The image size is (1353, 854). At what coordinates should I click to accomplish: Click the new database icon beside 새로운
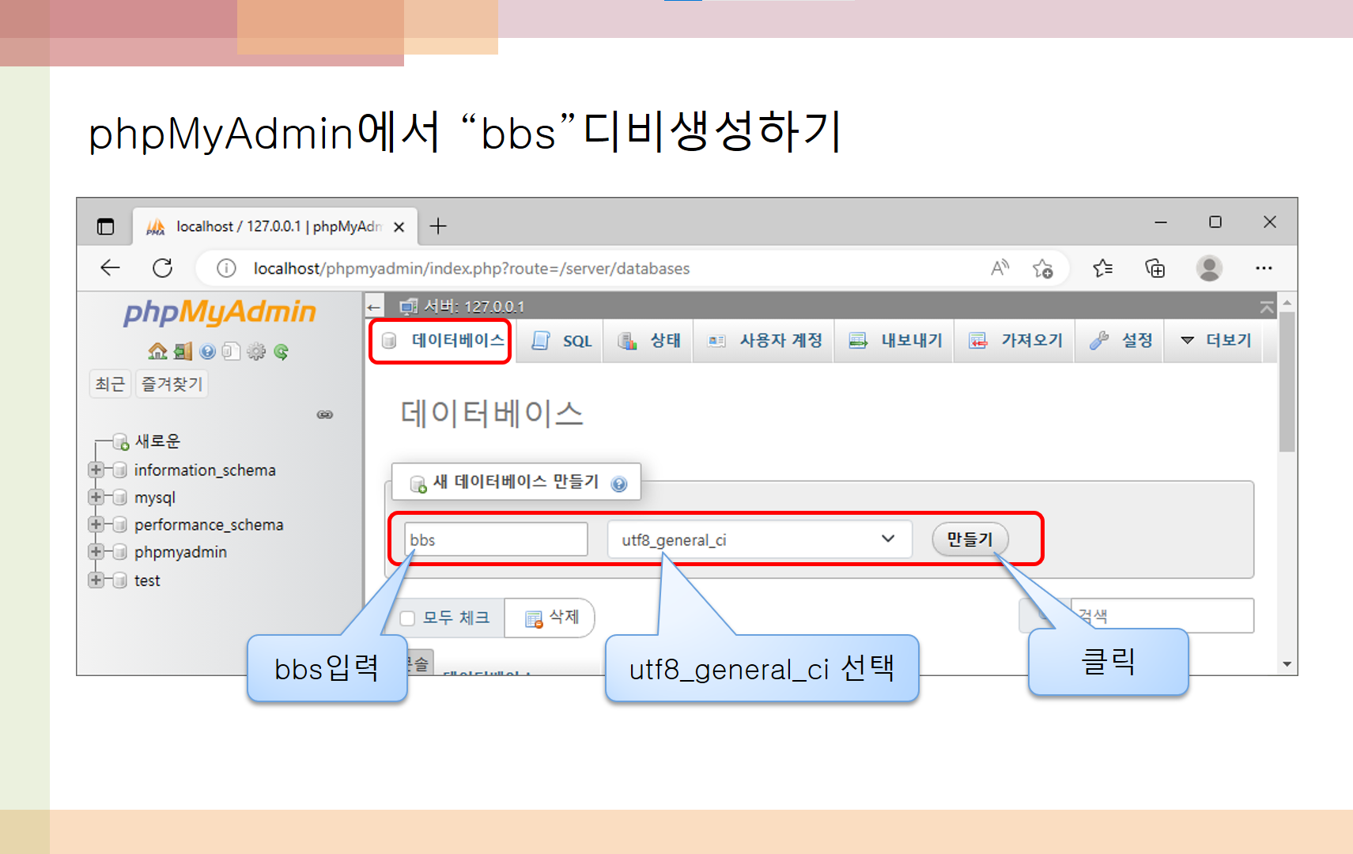(x=120, y=441)
